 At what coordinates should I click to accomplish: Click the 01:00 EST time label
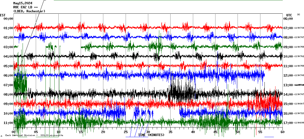click(x=8, y=28)
